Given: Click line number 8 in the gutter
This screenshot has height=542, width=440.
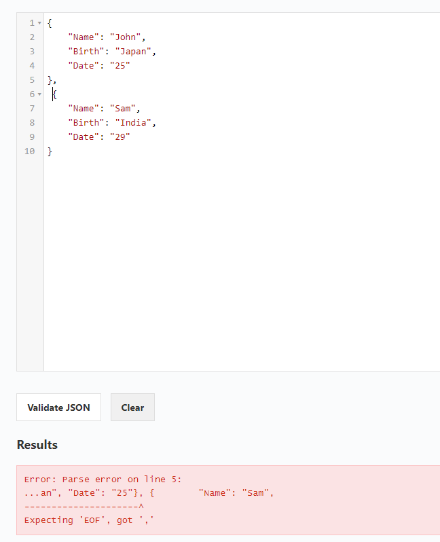Looking at the screenshot, I should pos(32,123).
